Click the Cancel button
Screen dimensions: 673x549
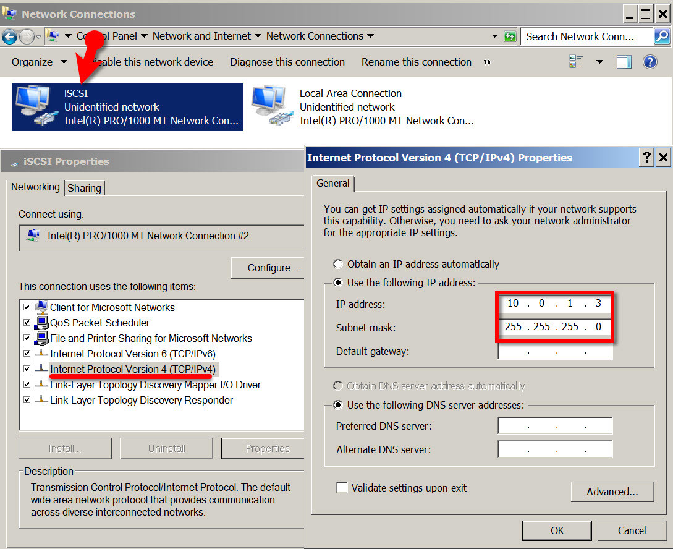point(632,530)
